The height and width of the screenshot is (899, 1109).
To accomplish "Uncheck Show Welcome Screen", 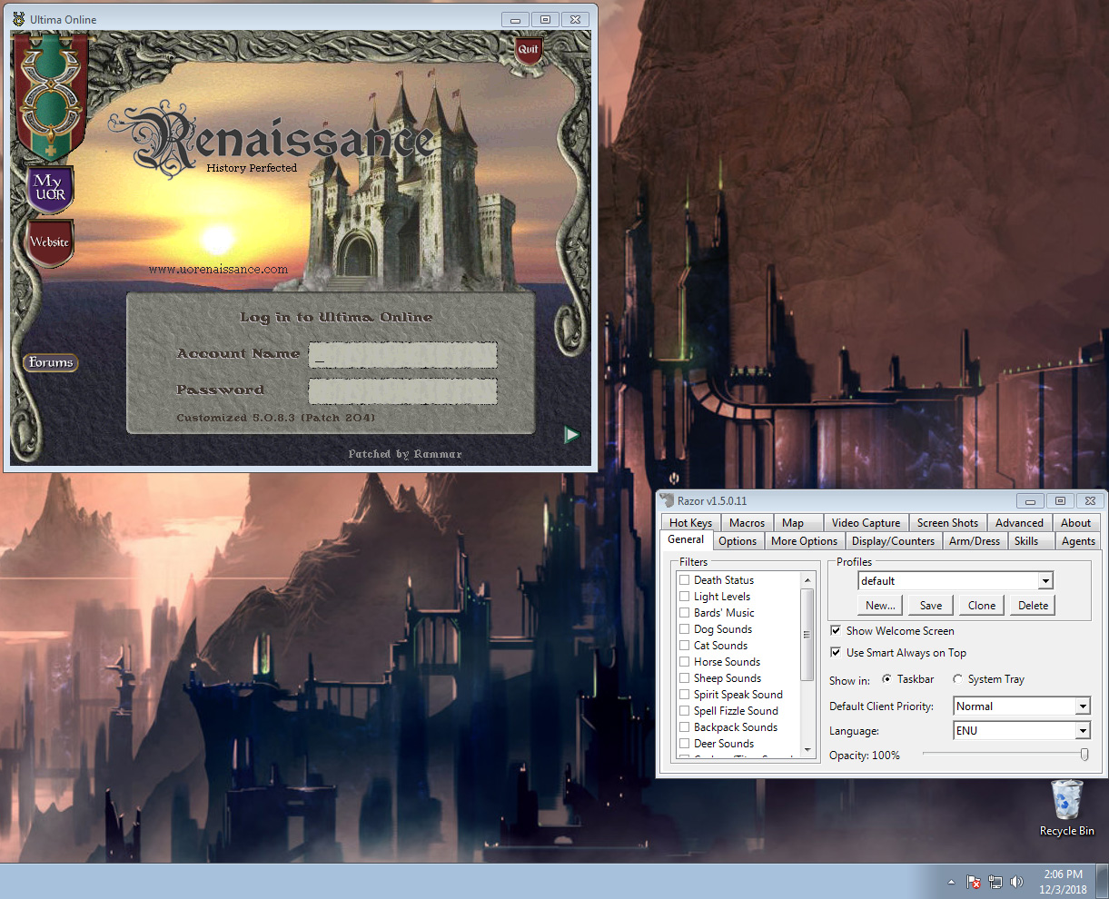I will click(836, 630).
